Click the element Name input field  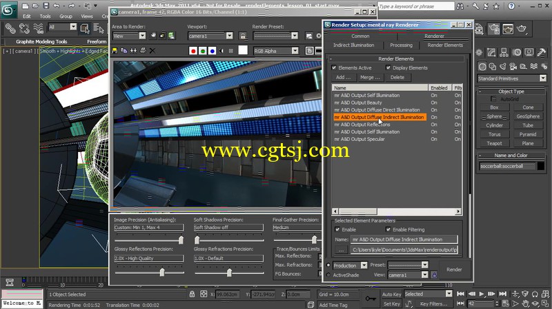click(404, 239)
